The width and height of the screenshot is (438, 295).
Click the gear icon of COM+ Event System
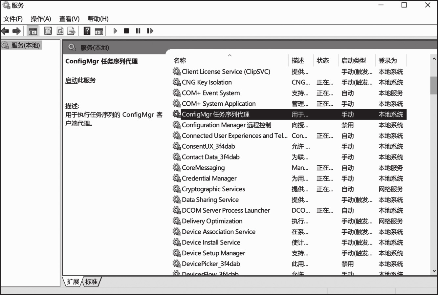coord(177,93)
